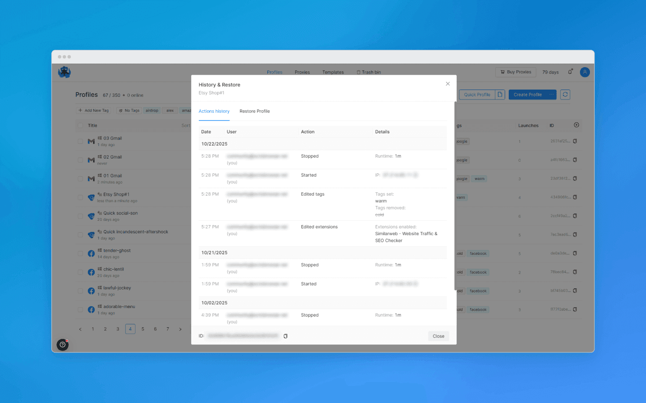
Task: Copy the ID 7ec3ead6 row
Action: pyautogui.click(x=575, y=235)
